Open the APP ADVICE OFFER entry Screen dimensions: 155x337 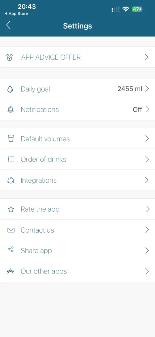[77, 57]
